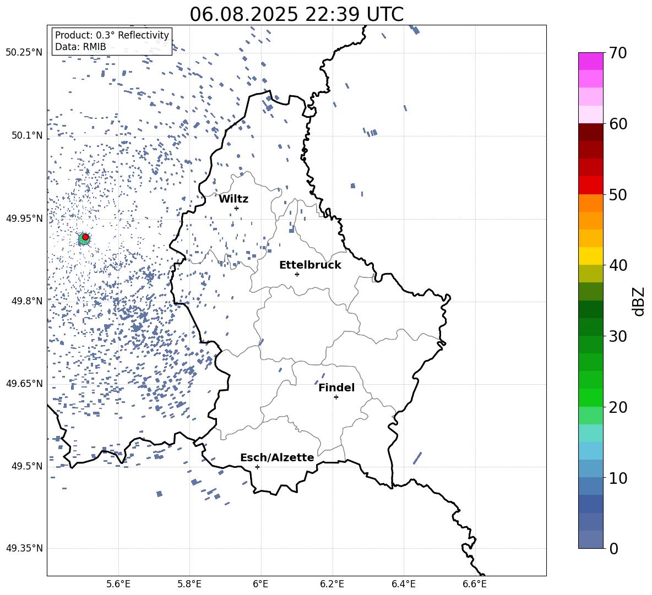Click the dBZ colorbar label

[639, 301]
